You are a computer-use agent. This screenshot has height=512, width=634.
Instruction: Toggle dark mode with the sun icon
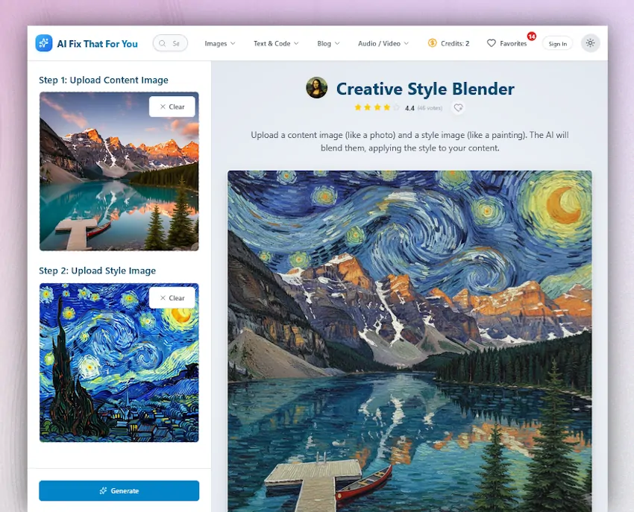[x=590, y=42]
